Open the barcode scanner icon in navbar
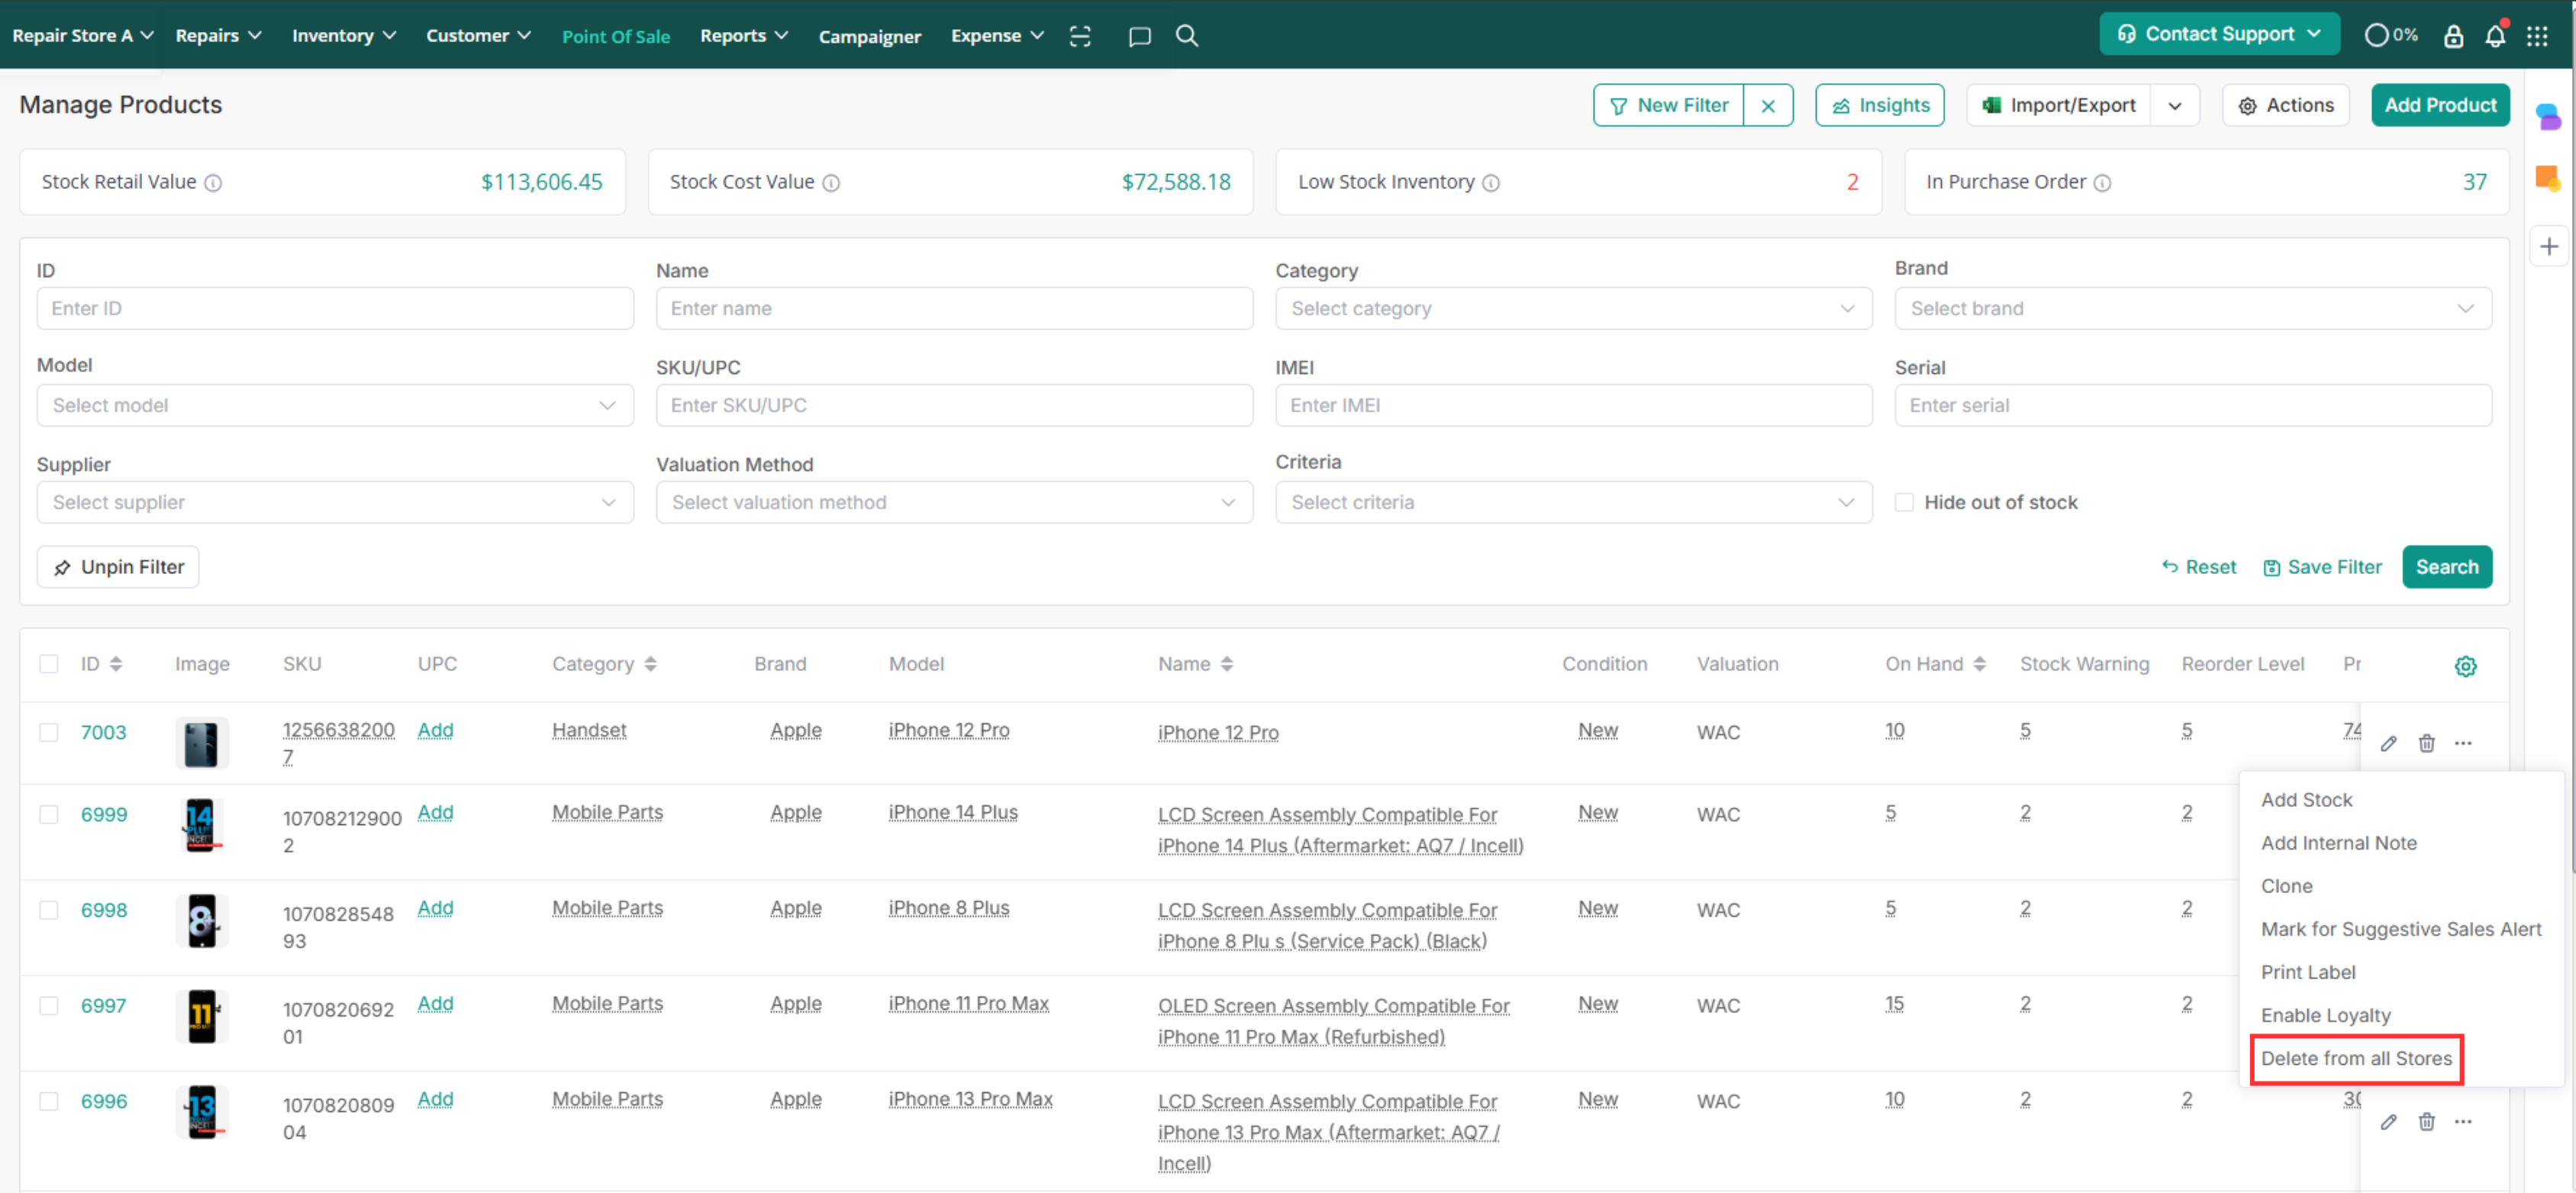The width and height of the screenshot is (2576, 1193). [1080, 36]
